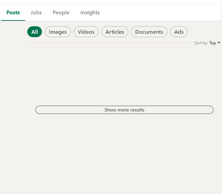Viewport: 222px width, 194px height.
Task: Open the Sort by dropdown
Action: pyautogui.click(x=207, y=43)
